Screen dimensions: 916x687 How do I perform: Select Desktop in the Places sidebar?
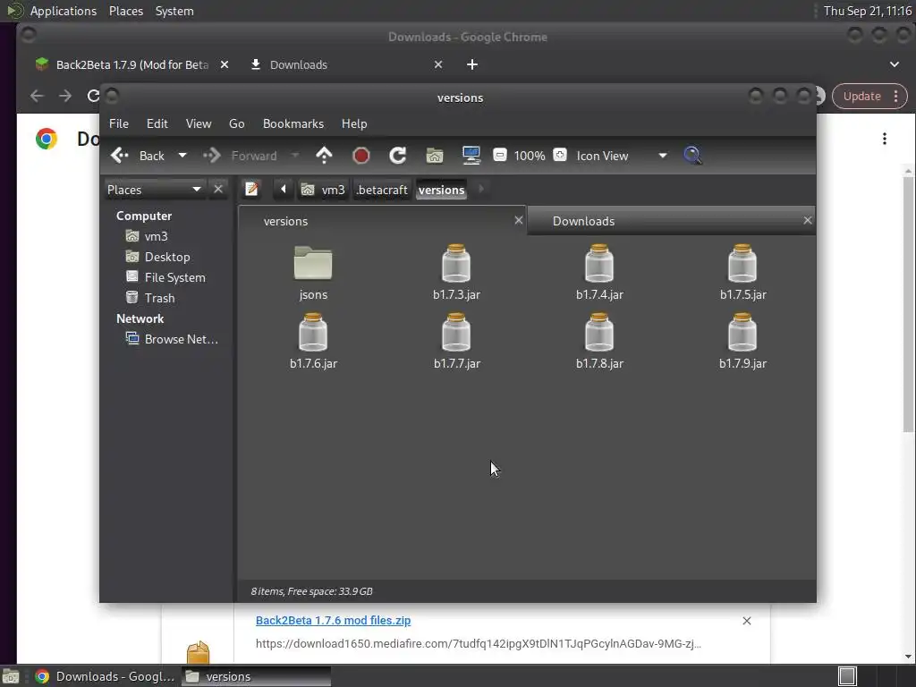pyautogui.click(x=166, y=257)
